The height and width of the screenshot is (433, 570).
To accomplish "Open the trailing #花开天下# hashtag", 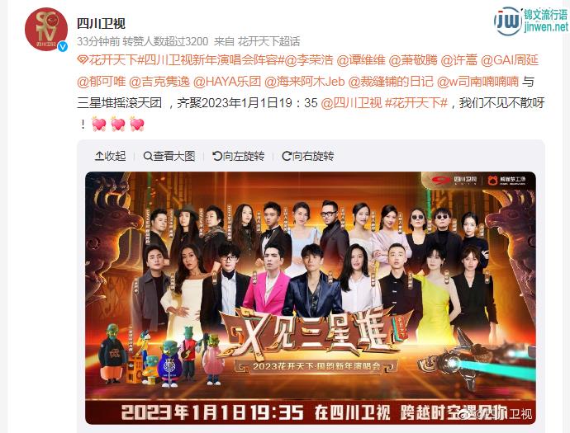I will (x=416, y=103).
